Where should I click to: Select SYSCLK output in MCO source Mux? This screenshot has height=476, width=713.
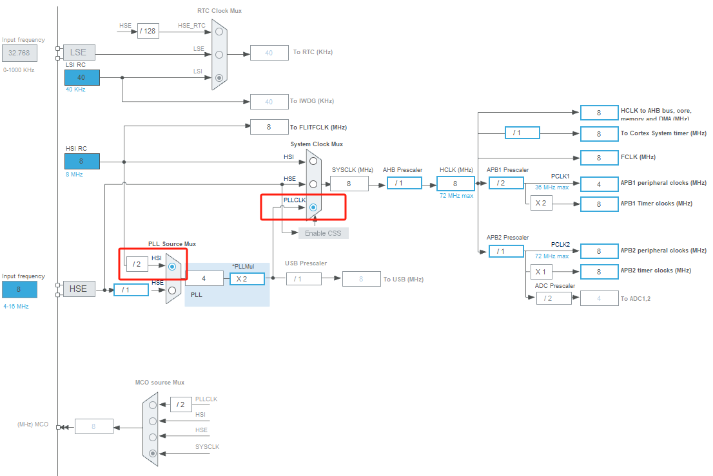[152, 453]
